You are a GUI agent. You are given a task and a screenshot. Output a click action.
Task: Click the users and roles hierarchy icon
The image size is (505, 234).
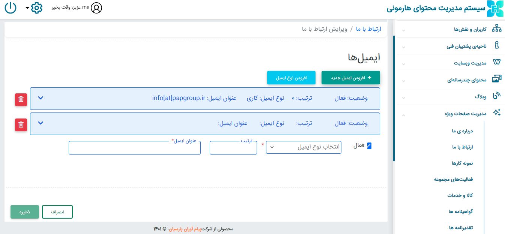tap(497, 29)
